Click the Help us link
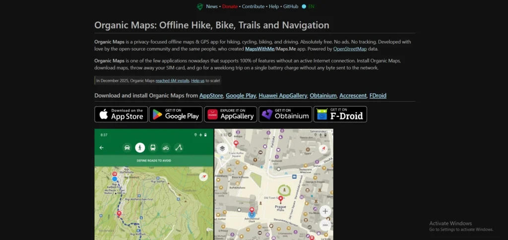Viewport: 508px width, 240px height. [197, 81]
